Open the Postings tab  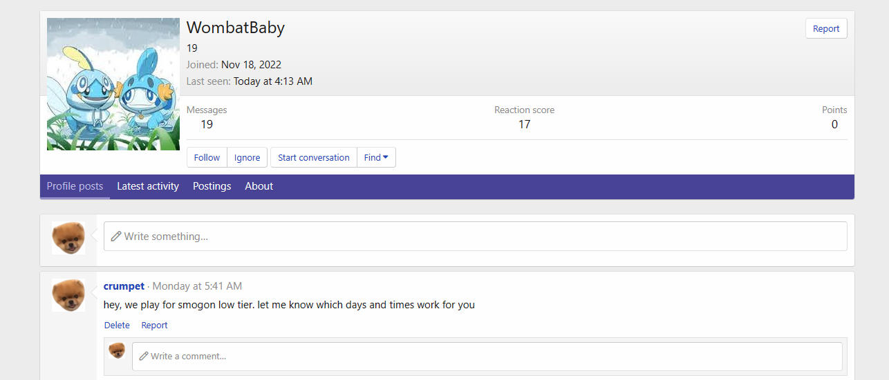pyautogui.click(x=212, y=186)
